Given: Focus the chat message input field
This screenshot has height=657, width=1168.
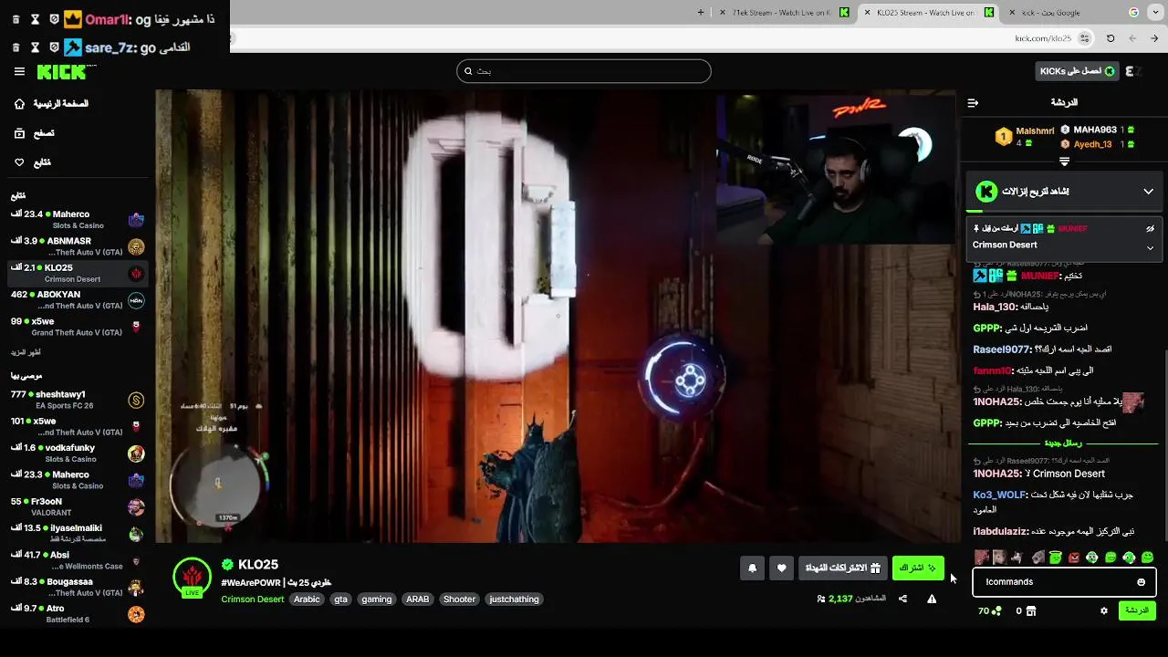Looking at the screenshot, I should pos(1064,582).
